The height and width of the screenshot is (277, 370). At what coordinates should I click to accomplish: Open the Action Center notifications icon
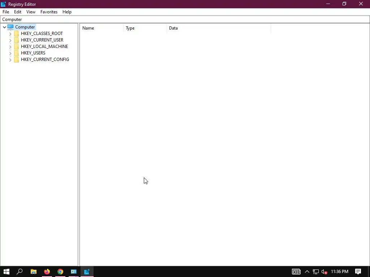pyautogui.click(x=358, y=272)
